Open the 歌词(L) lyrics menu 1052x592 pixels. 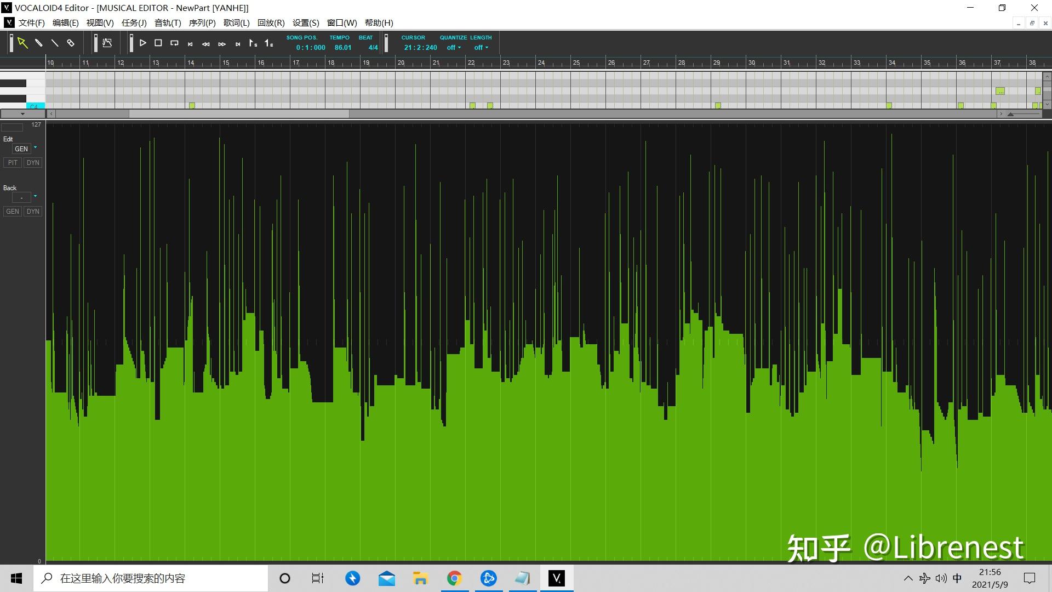pos(236,23)
